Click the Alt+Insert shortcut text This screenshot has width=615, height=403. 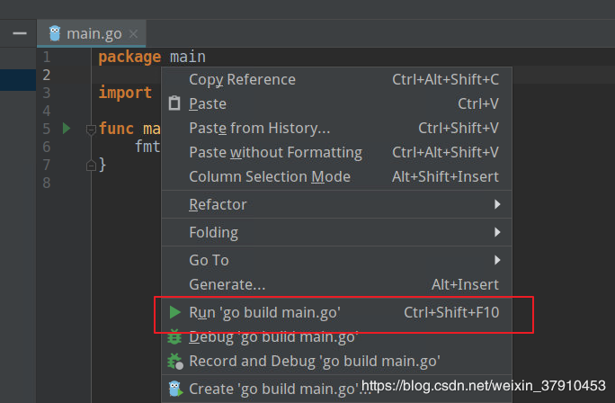(x=465, y=284)
